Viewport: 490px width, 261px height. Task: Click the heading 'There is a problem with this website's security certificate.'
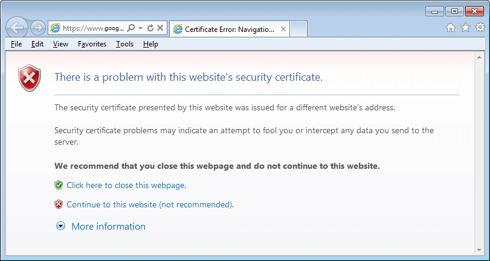pyautogui.click(x=189, y=77)
